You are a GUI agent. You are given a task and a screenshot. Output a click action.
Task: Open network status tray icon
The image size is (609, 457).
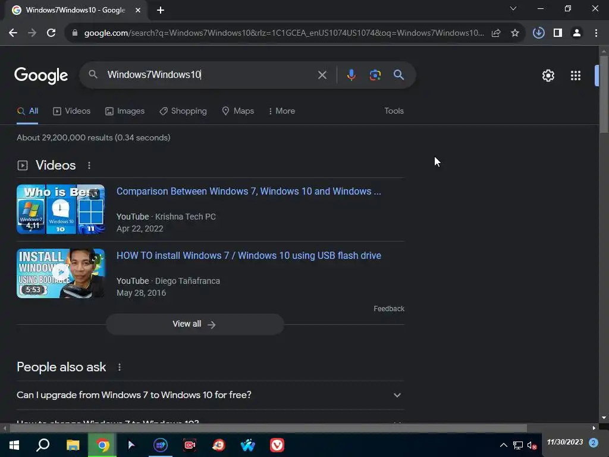tap(518, 445)
